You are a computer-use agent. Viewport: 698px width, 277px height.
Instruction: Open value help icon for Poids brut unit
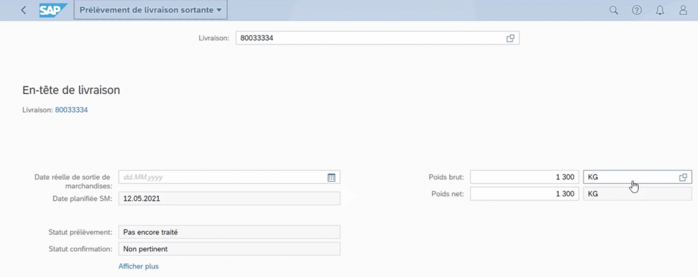coord(683,177)
